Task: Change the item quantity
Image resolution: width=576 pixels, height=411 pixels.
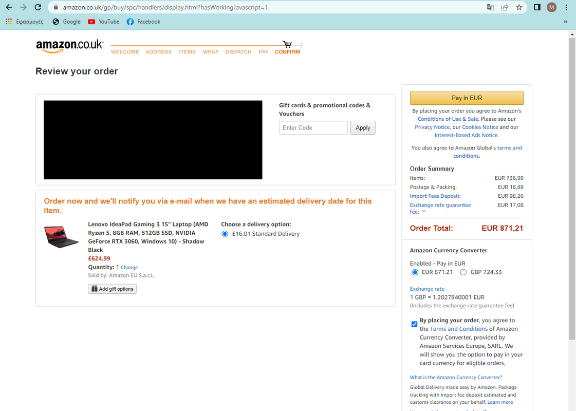Action: [x=129, y=267]
